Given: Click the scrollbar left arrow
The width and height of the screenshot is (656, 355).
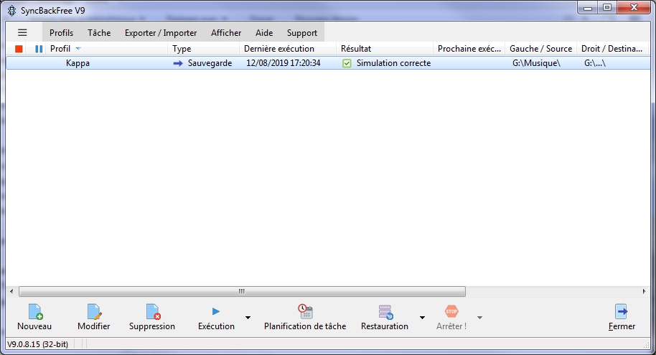Looking at the screenshot, I should tap(11, 291).
